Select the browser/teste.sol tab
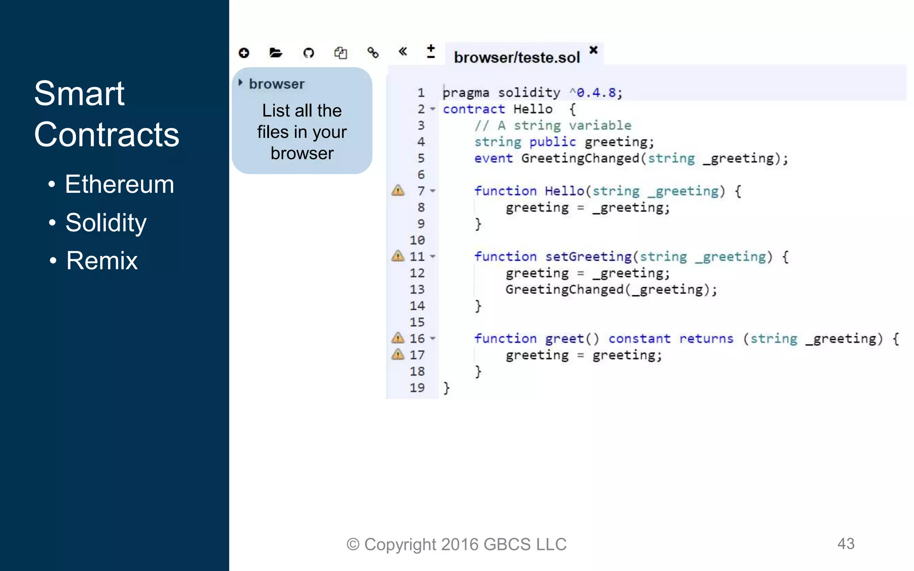The height and width of the screenshot is (571, 914). tap(516, 58)
